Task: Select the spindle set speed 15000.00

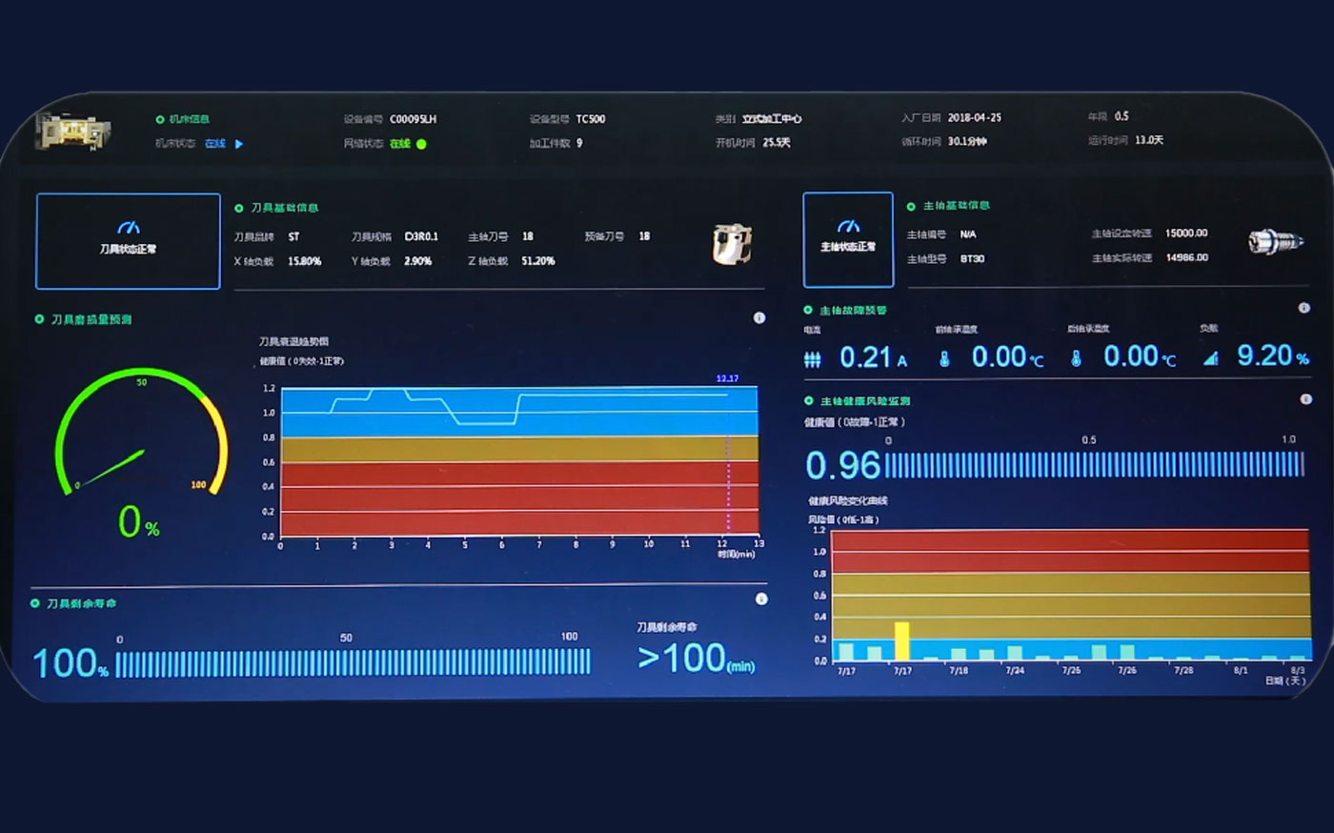Action: pyautogui.click(x=1186, y=233)
